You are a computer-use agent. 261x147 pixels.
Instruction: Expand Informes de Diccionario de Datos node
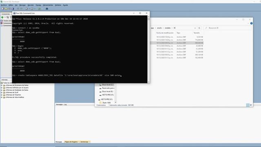pos(2,85)
